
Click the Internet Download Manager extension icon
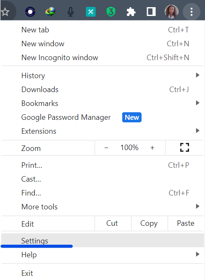click(50, 12)
